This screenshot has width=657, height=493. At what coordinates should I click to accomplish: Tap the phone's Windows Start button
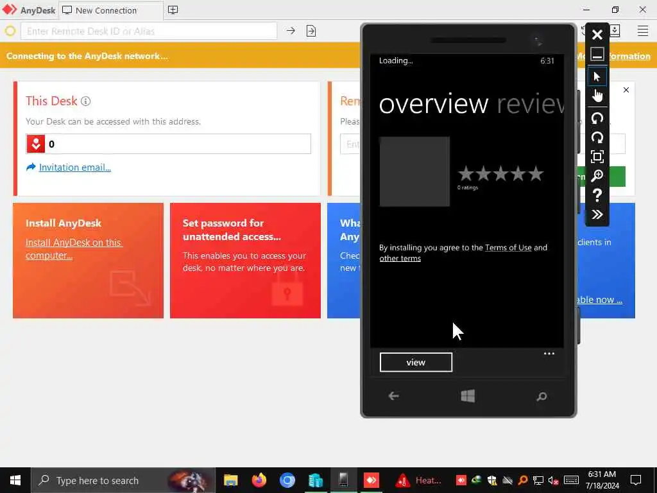point(468,396)
